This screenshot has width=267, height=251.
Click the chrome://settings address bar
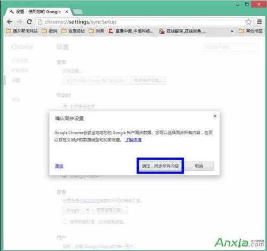[140, 22]
